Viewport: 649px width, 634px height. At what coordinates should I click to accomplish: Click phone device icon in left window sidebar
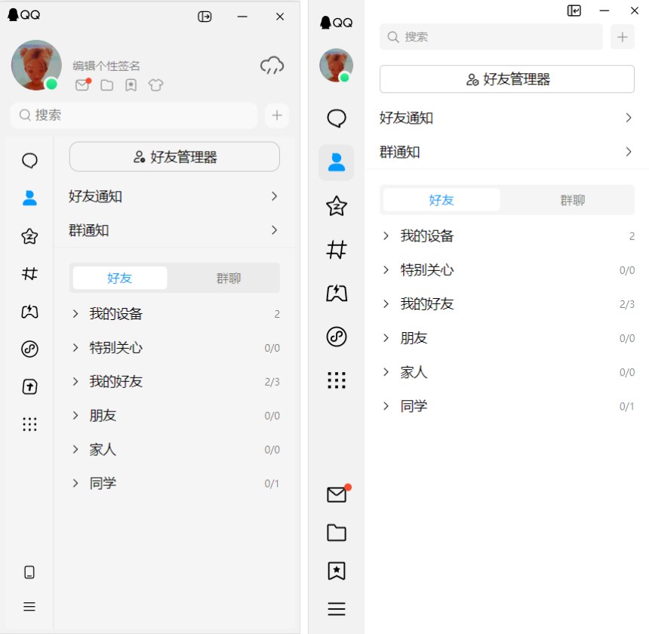29,572
